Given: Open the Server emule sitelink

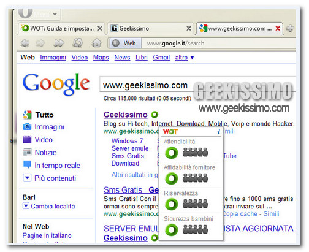Looking at the screenshot, I should (x=130, y=148).
